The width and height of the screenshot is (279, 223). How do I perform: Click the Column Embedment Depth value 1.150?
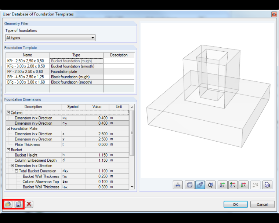pyautogui.click(x=97, y=160)
